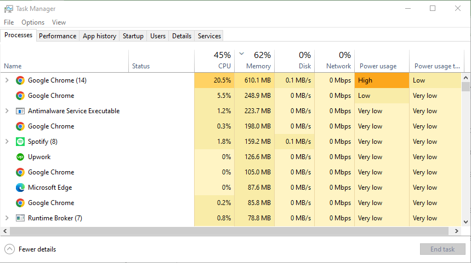Click the End task button

pos(442,249)
